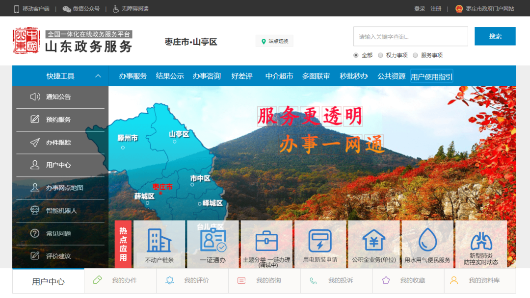
Task: Open the WeChat official account icon
Action: [67, 9]
